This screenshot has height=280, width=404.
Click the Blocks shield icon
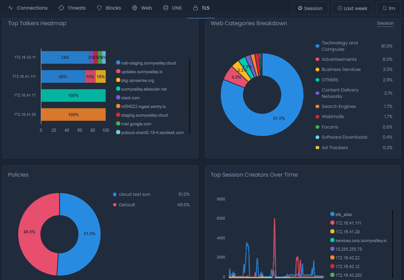tap(98, 8)
